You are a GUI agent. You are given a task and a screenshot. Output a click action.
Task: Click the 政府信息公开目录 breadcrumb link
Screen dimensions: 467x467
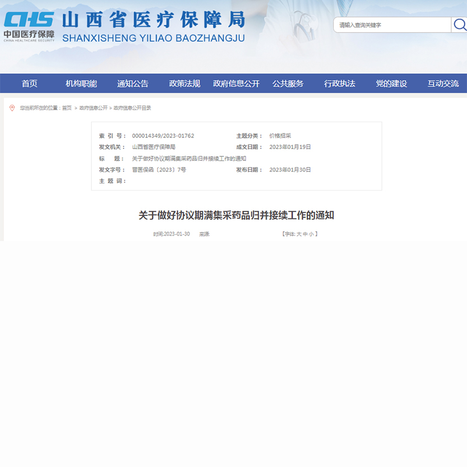[x=132, y=108]
